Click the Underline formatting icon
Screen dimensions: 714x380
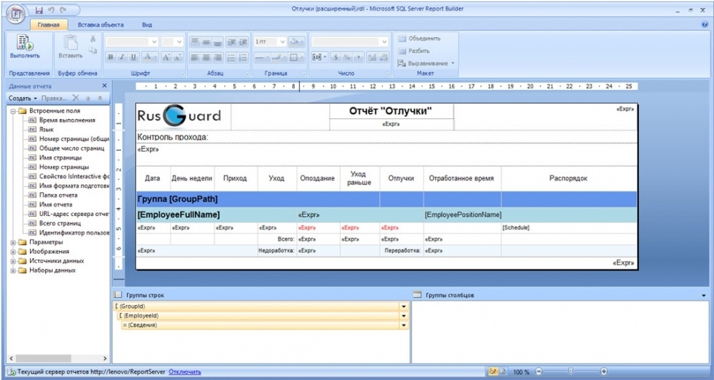point(134,57)
